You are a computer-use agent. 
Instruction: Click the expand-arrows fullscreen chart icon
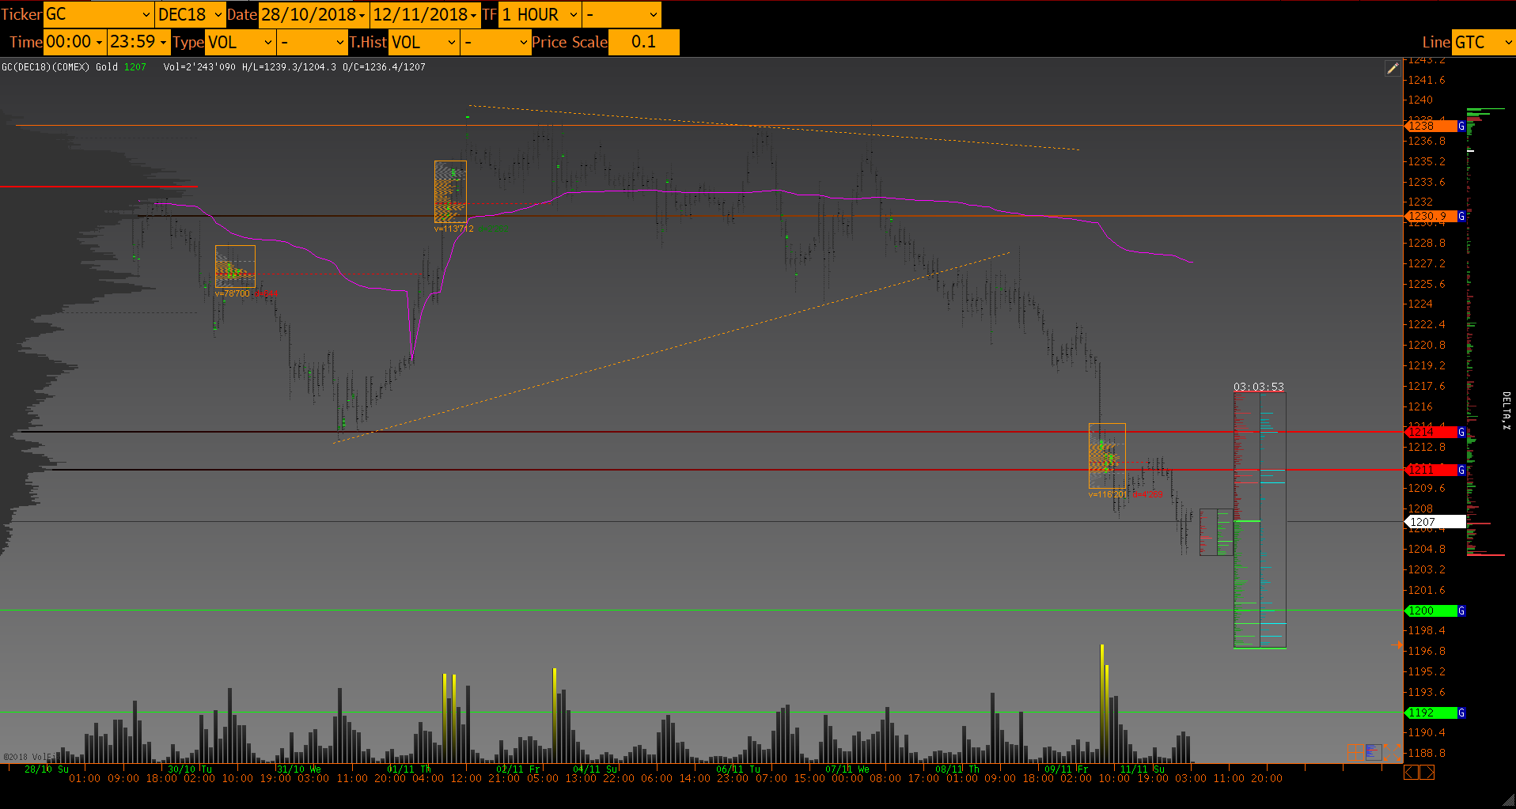pos(1393,752)
